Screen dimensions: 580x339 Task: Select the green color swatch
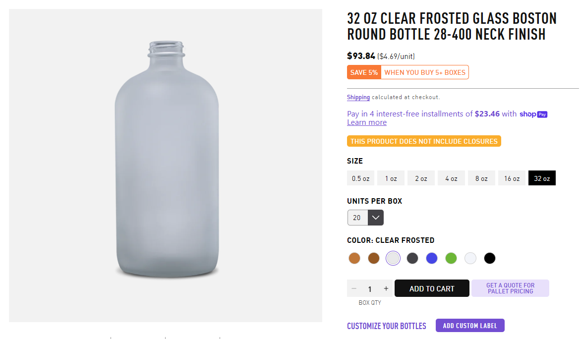451,258
